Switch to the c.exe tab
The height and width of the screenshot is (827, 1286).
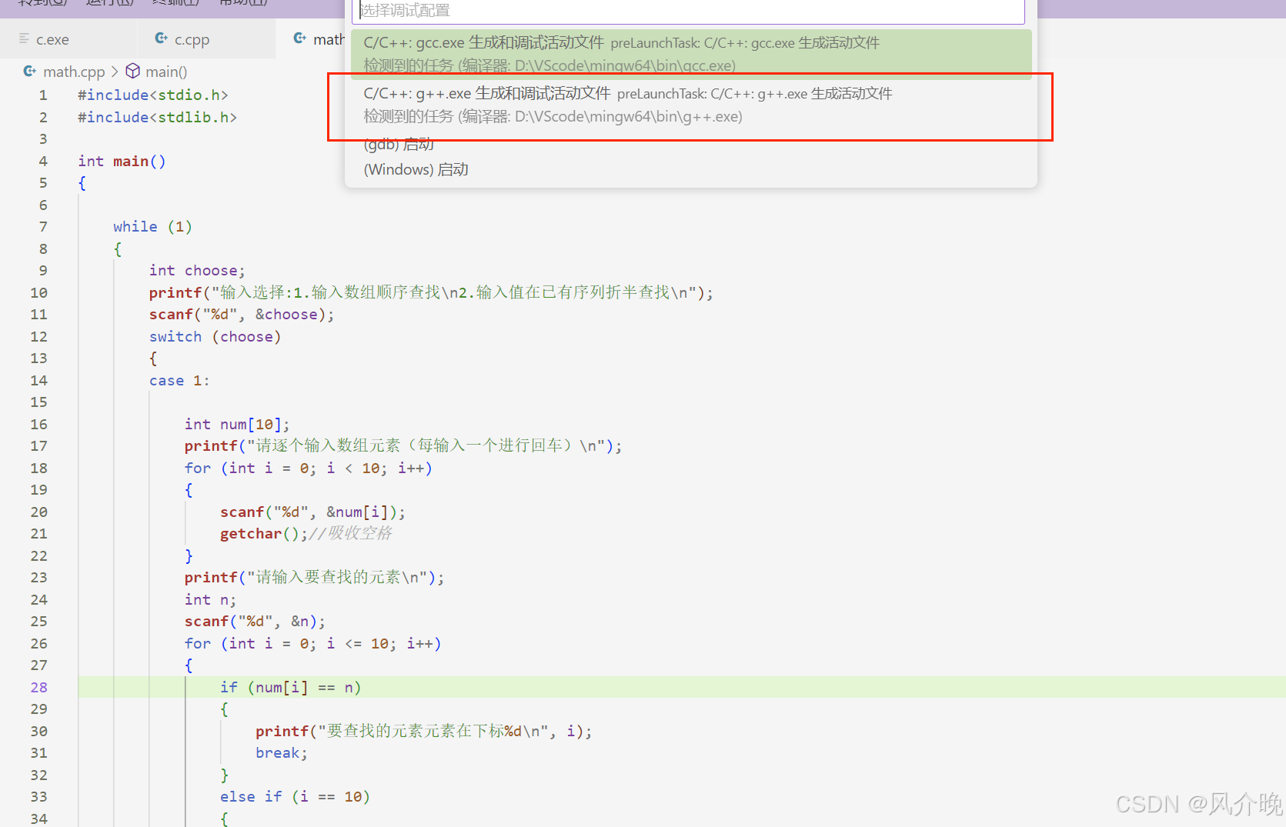[52, 38]
